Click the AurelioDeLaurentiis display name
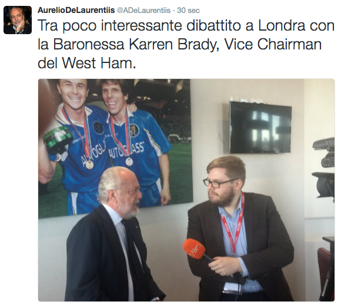This screenshot has width=341, height=305. [x=76, y=10]
